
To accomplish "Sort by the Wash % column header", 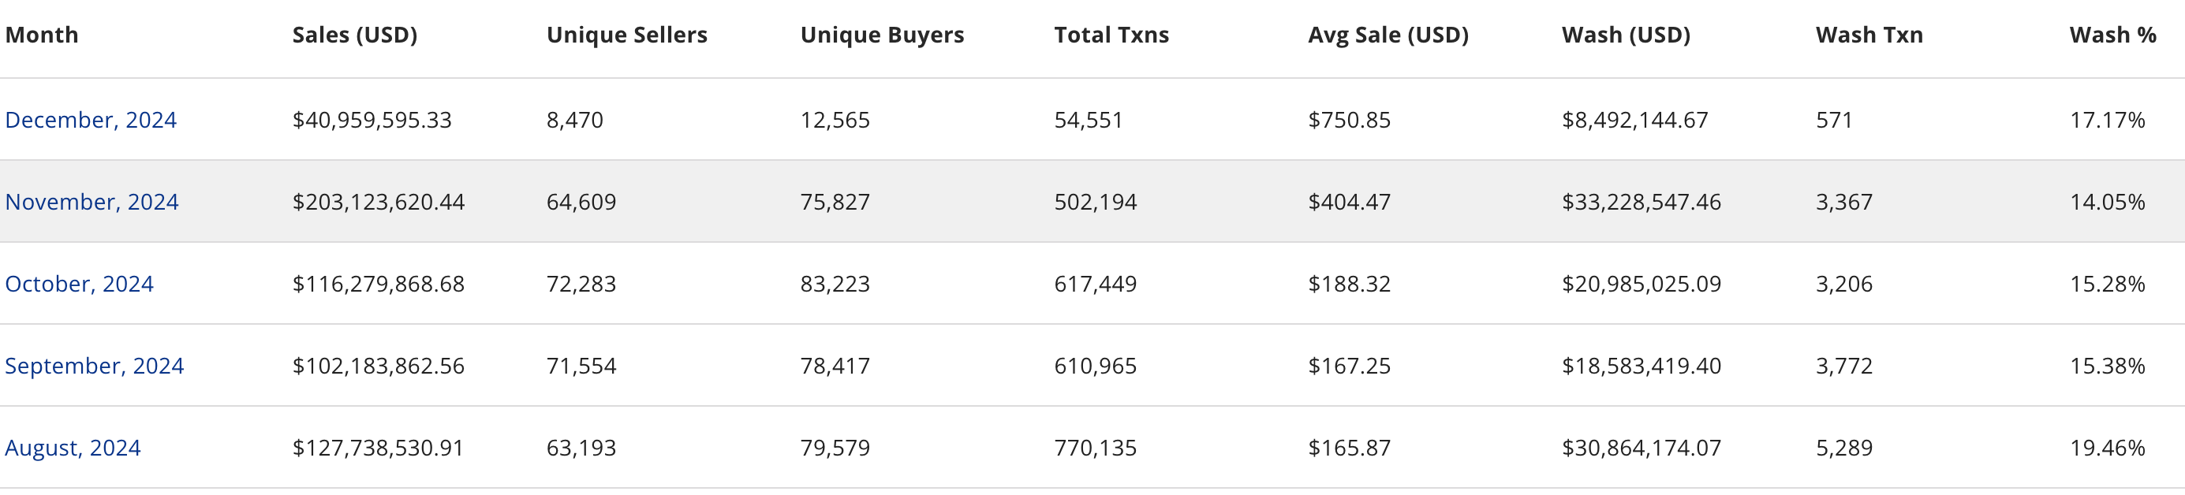I will tap(2112, 35).
